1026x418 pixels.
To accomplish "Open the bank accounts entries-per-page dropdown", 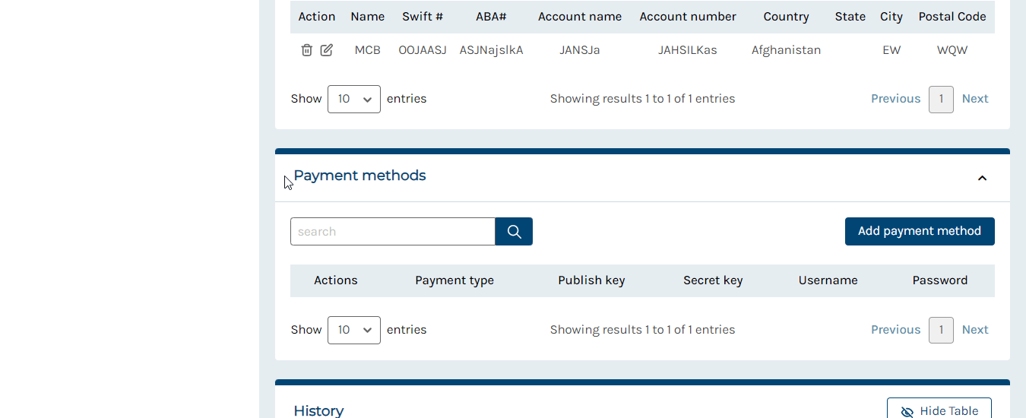I will pos(354,99).
